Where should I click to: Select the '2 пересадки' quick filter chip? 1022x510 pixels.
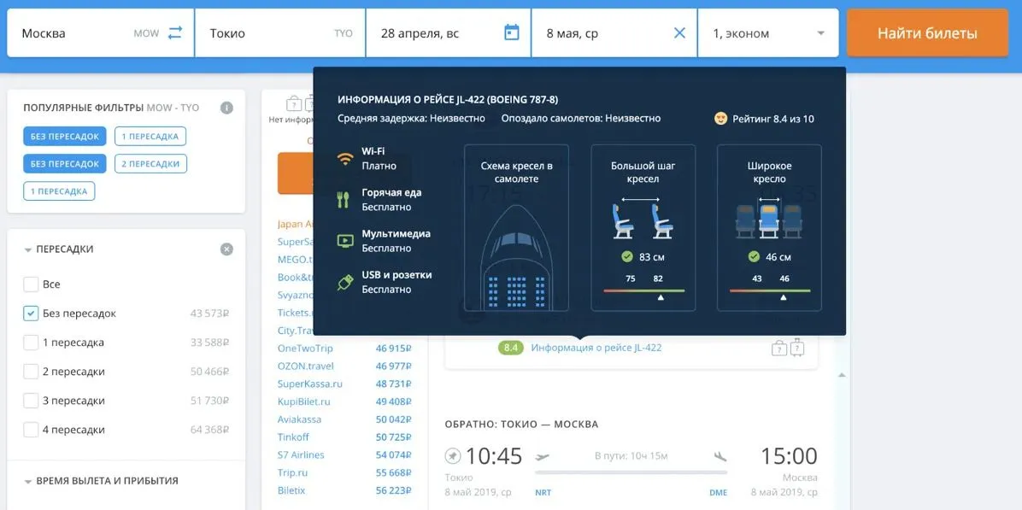150,164
